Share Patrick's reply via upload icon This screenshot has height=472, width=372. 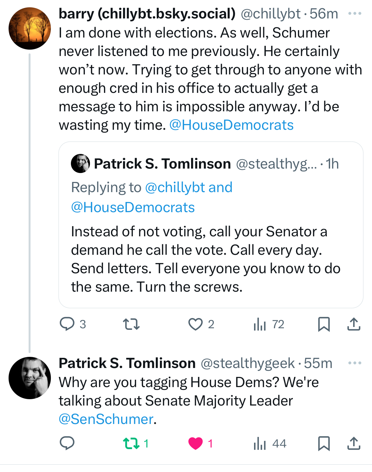point(354,443)
